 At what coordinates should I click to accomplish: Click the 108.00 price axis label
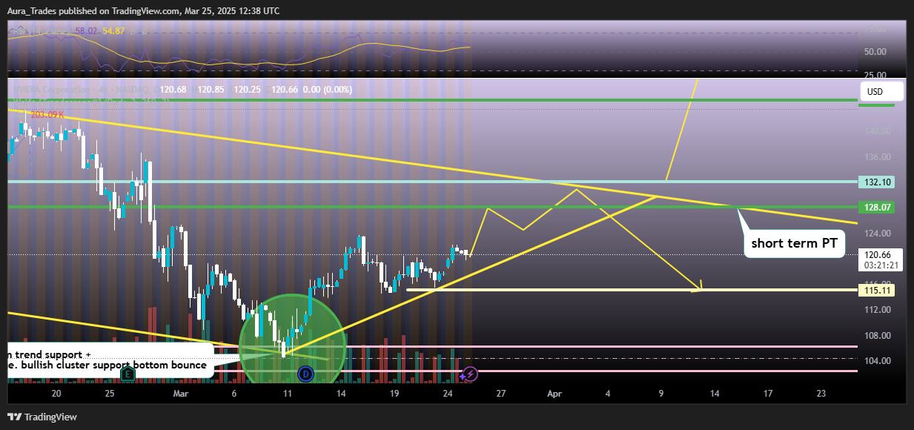[877, 336]
